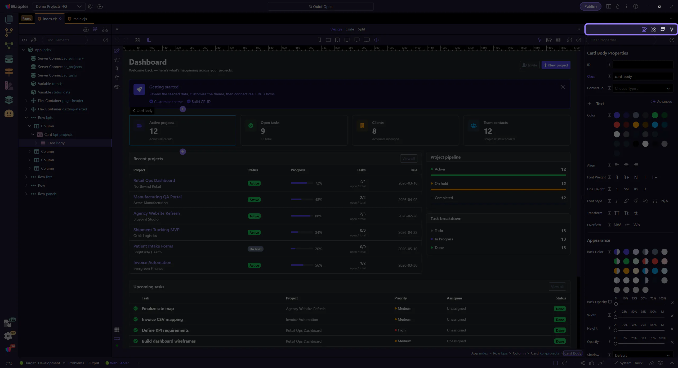Expand the Row lists tree node
The image size is (678, 368).
pos(26,177)
